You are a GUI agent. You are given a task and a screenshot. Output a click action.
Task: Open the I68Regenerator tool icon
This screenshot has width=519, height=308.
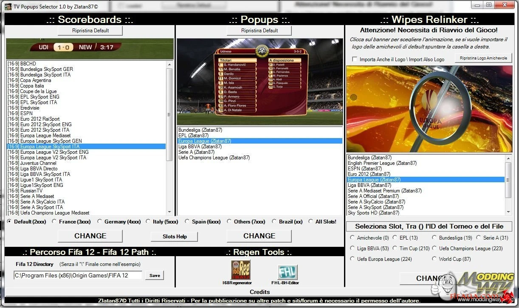coord(240,269)
